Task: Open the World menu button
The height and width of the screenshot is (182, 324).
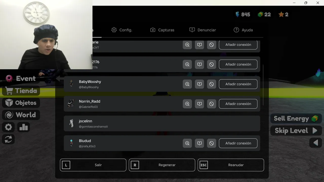Action: 21,115
